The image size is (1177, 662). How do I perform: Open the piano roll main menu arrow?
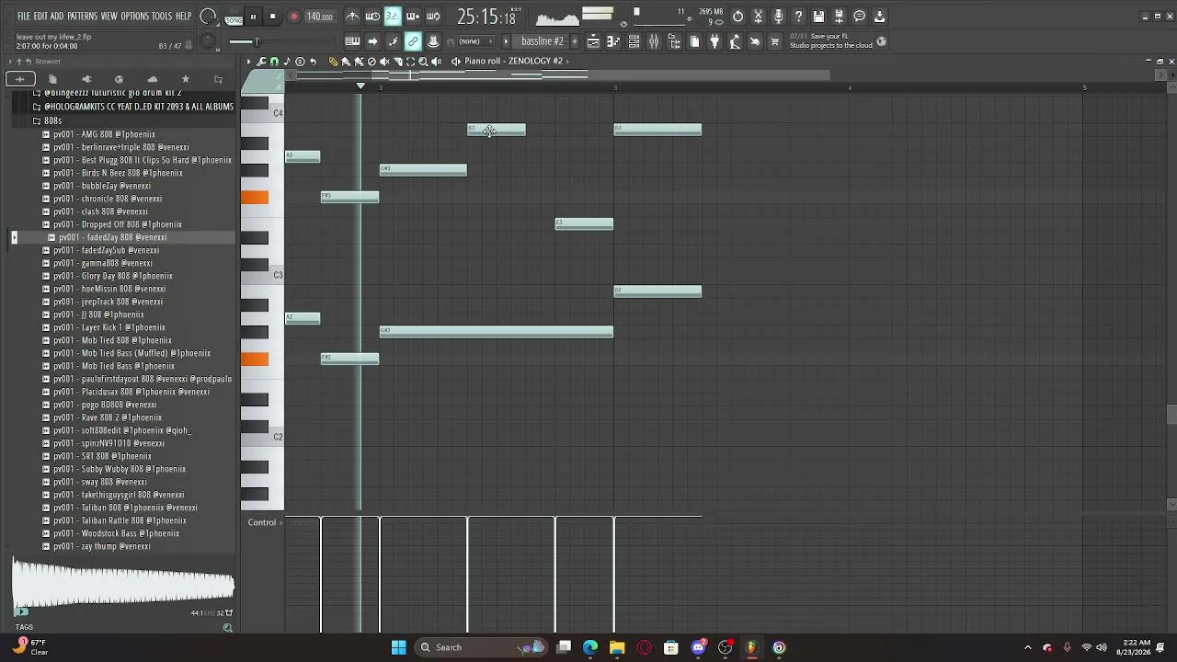click(x=248, y=62)
